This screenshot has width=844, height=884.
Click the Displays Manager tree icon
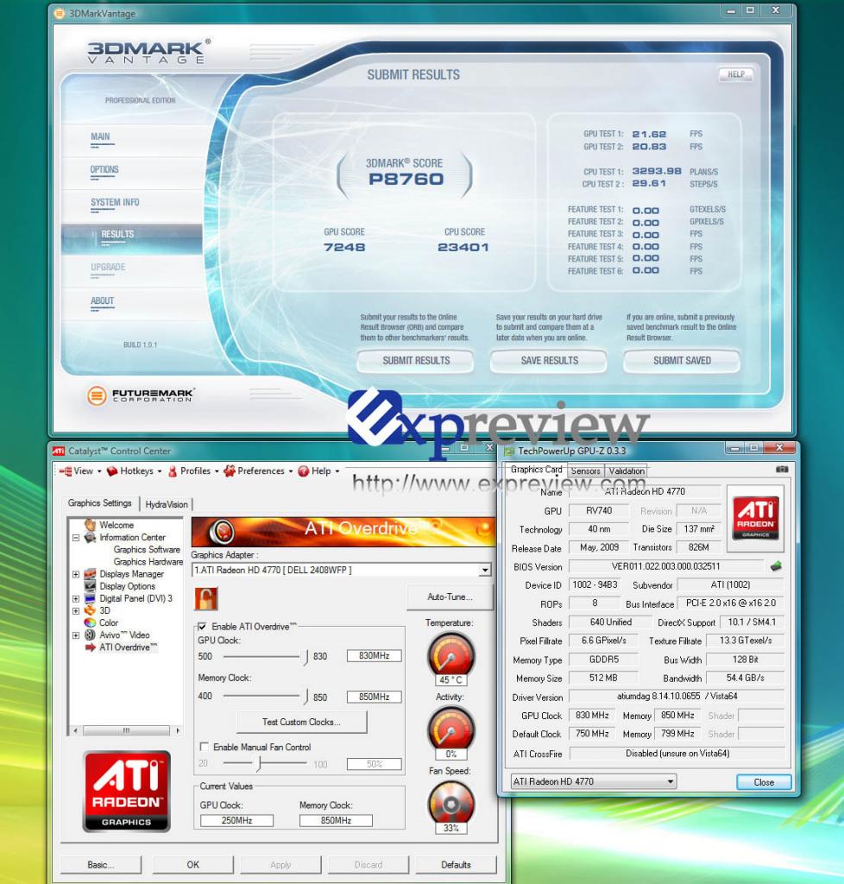tap(90, 574)
